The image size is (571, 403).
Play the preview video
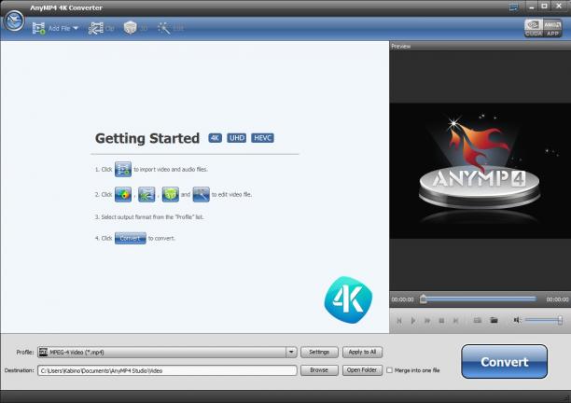click(413, 320)
